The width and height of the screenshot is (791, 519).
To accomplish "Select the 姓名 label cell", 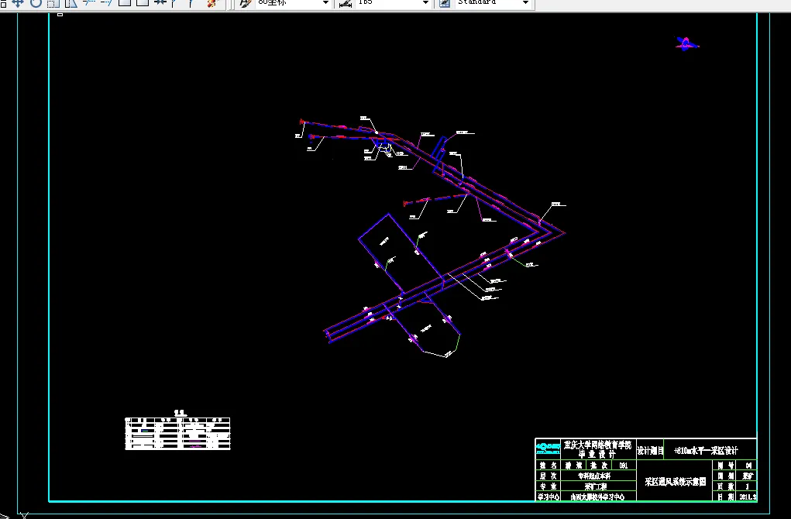I will point(548,465).
